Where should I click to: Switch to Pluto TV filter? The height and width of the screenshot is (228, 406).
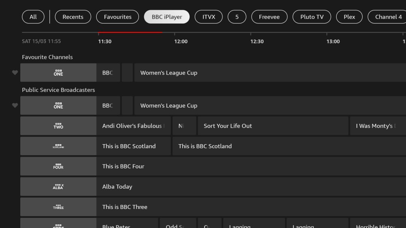312,17
